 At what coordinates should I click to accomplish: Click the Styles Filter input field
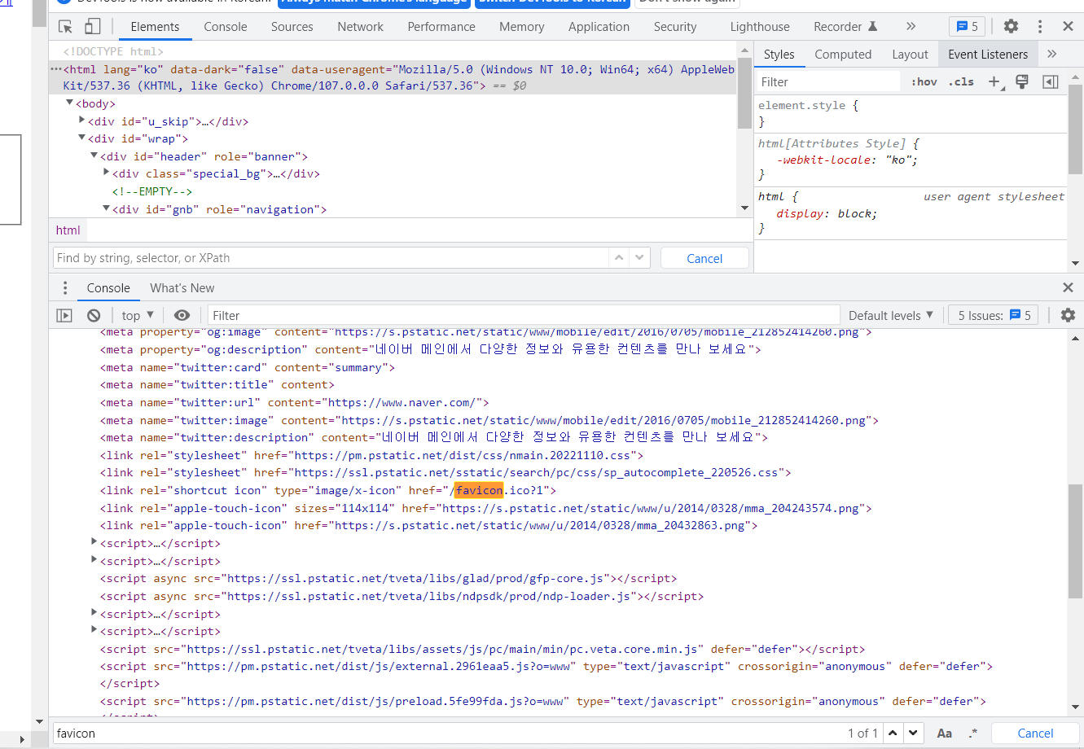coord(828,81)
